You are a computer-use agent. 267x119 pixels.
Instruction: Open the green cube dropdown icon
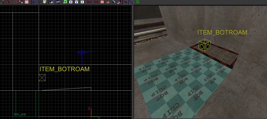138,2
